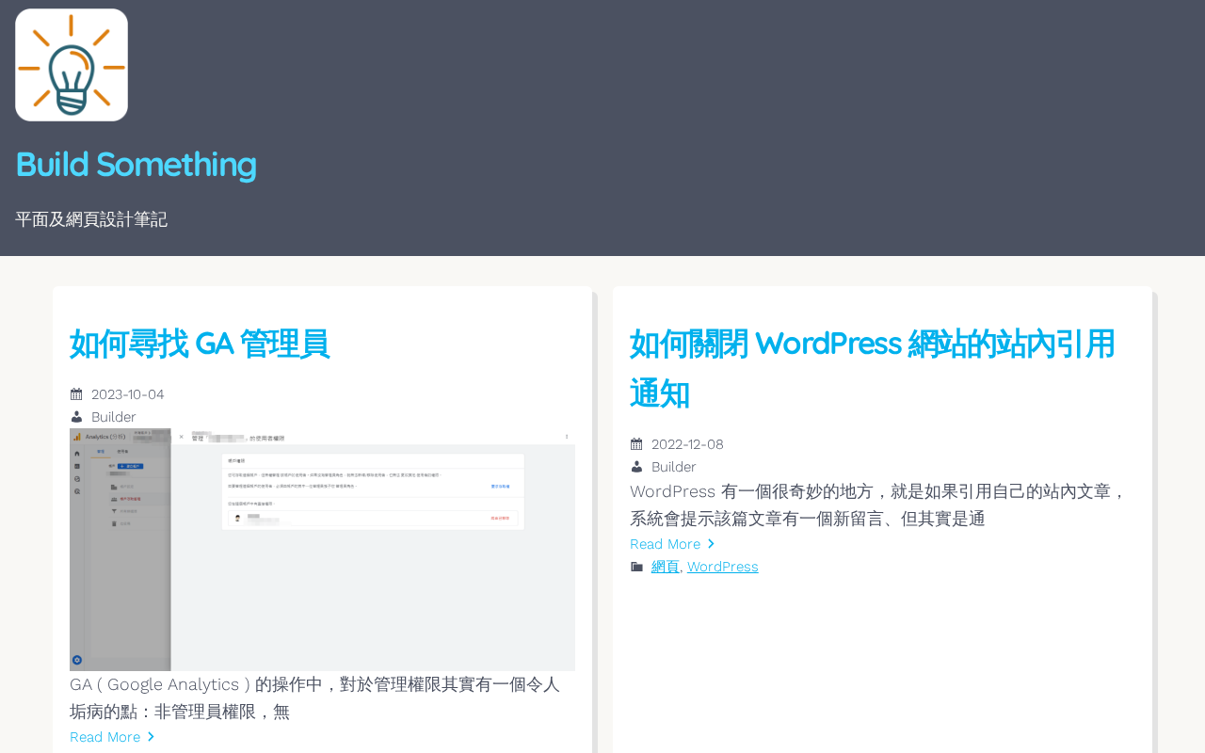Click Read More on the WordPress post
The image size is (1205, 753).
coord(665,544)
